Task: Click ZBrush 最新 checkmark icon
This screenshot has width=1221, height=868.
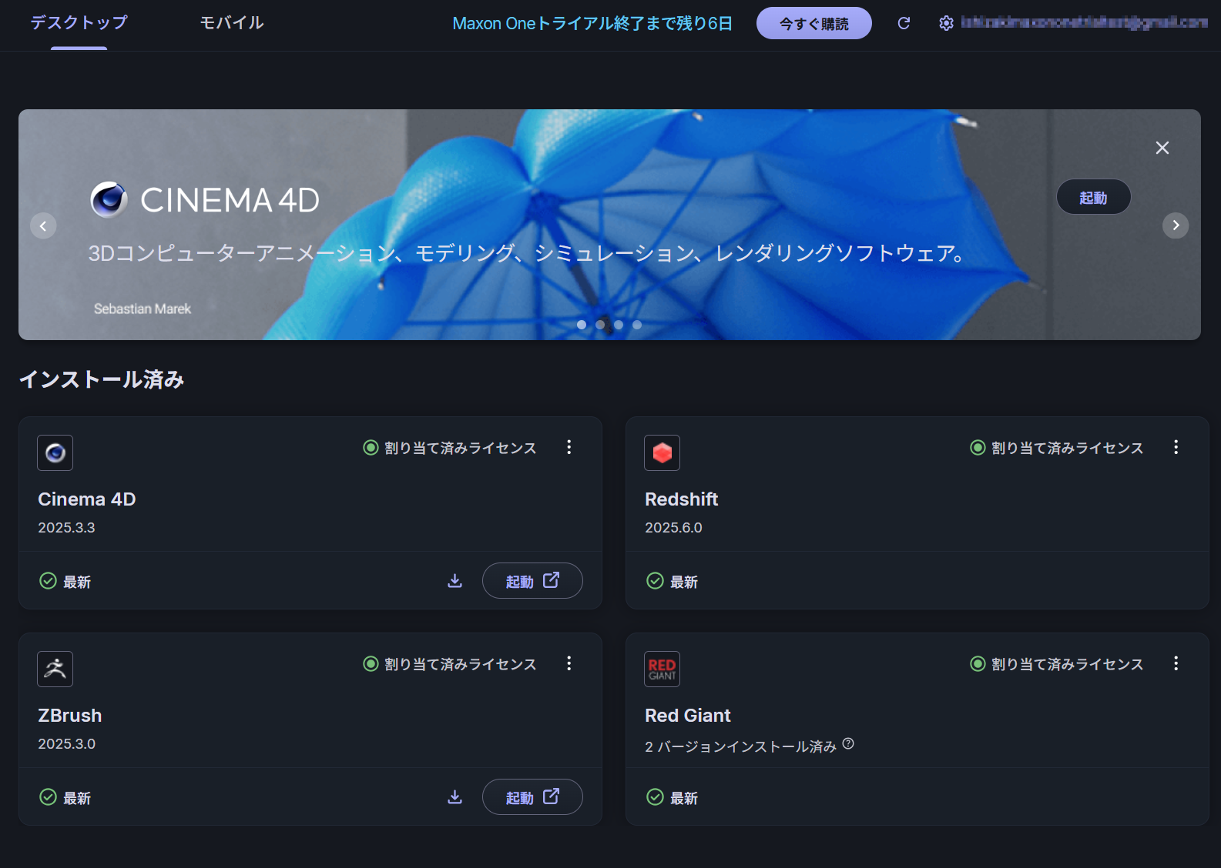Action: 48,797
